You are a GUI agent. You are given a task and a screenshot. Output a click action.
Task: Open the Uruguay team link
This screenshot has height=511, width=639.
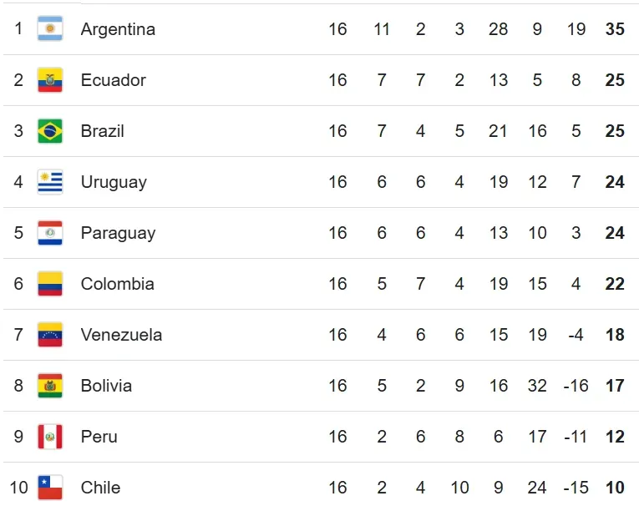point(114,182)
